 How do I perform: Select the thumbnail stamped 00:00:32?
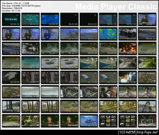(x=30, y=19)
